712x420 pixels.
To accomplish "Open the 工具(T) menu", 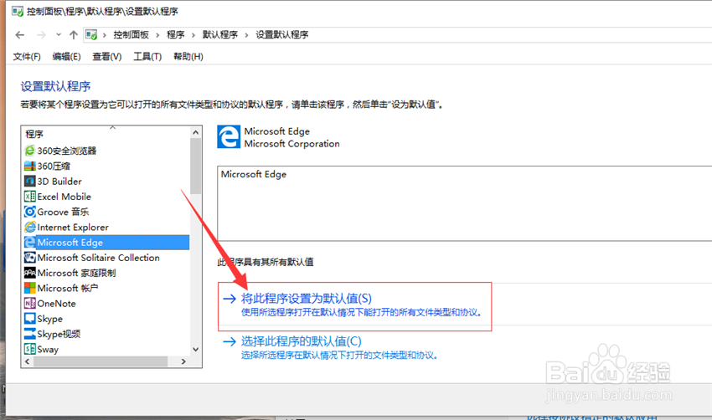I will point(147,57).
